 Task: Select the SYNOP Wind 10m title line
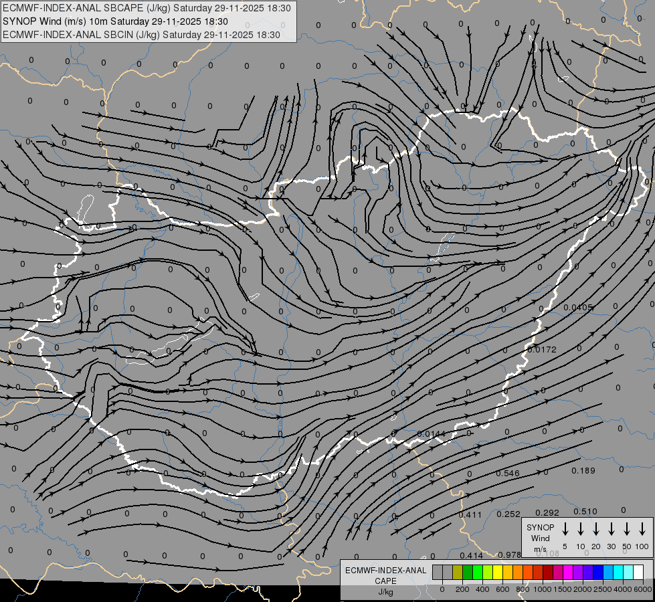click(x=115, y=21)
